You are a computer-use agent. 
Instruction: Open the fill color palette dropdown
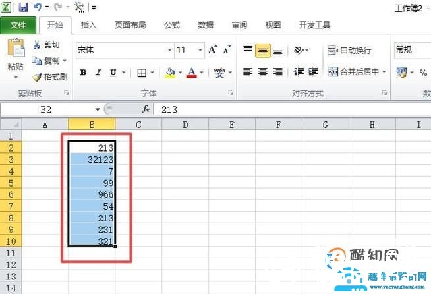coord(181,73)
